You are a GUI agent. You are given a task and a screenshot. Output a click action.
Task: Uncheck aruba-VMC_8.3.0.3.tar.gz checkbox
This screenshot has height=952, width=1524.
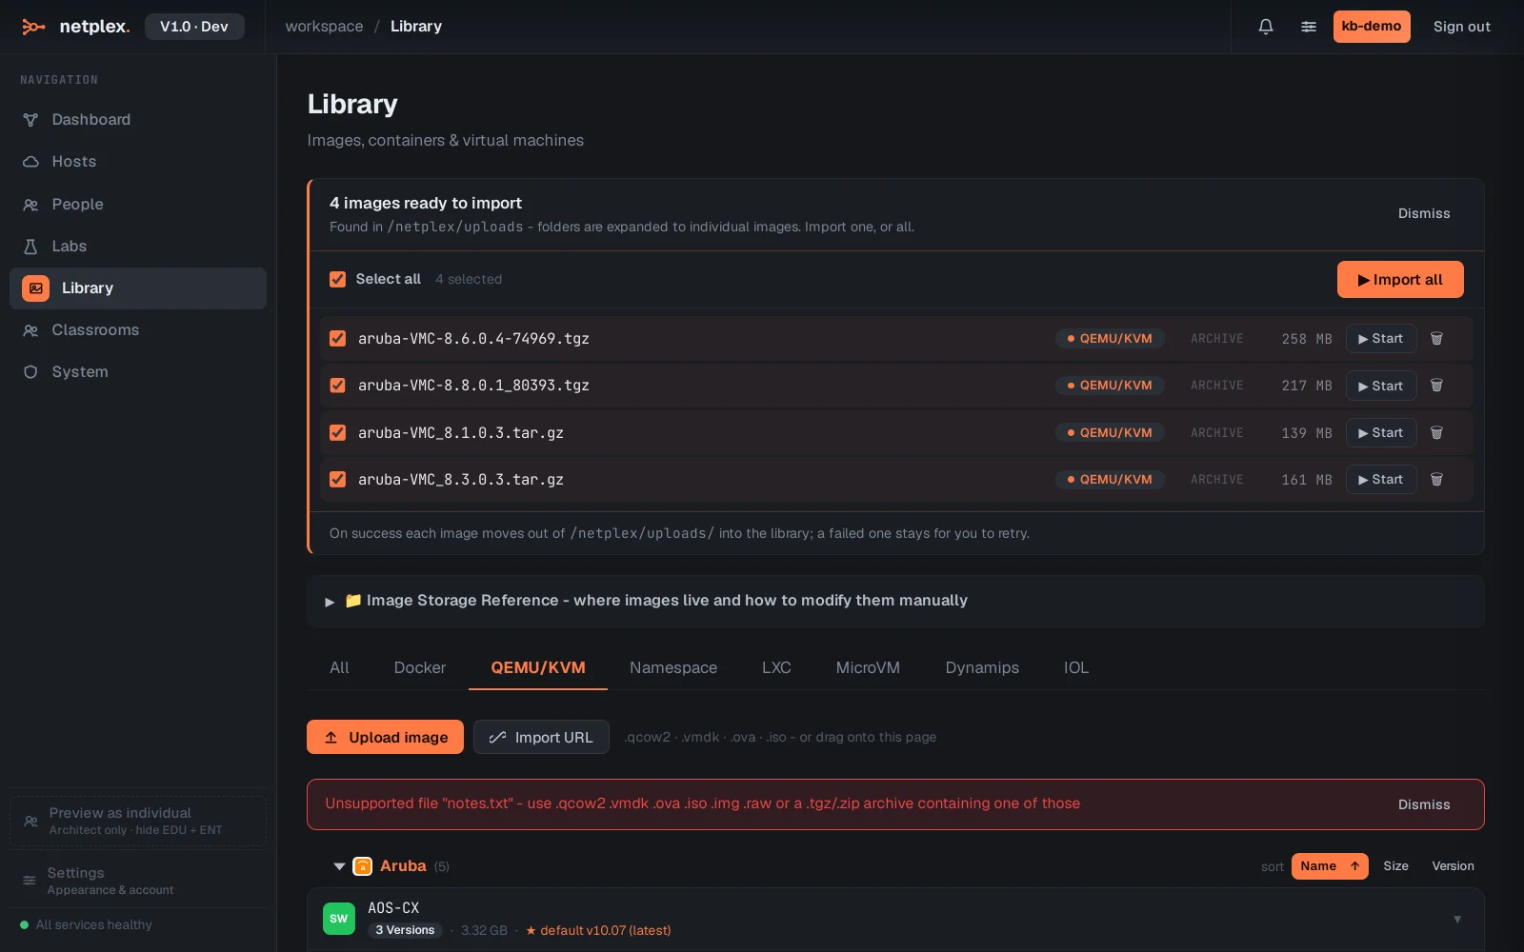coord(337,480)
